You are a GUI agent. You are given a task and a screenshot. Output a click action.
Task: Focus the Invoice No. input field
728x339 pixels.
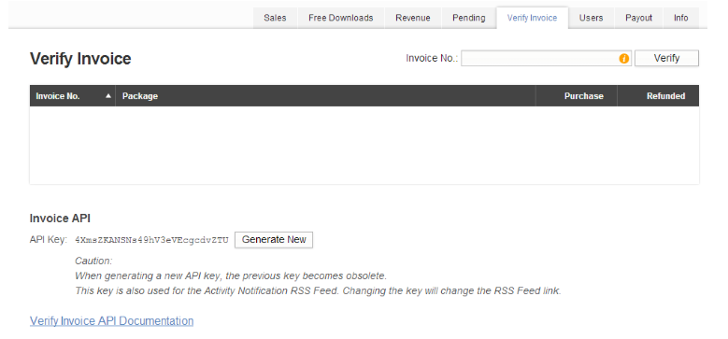[x=546, y=59]
